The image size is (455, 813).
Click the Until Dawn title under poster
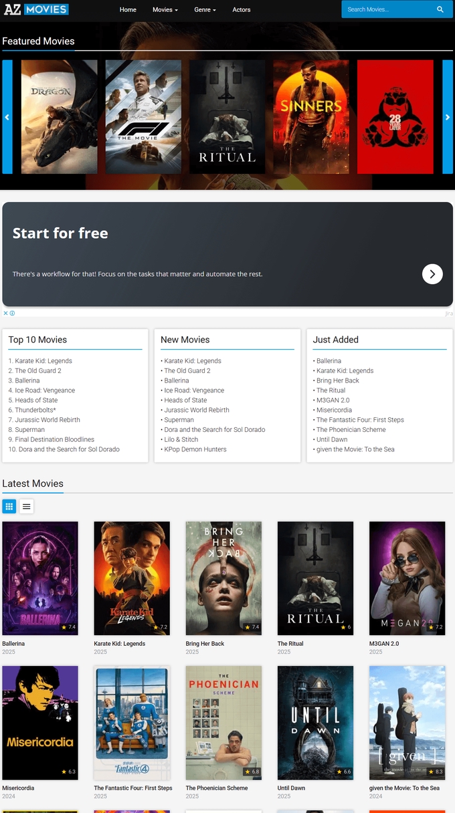click(x=291, y=788)
